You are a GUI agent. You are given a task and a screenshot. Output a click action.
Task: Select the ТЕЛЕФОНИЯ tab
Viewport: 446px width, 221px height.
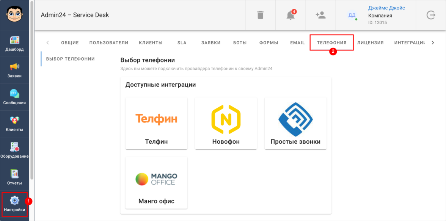click(331, 43)
